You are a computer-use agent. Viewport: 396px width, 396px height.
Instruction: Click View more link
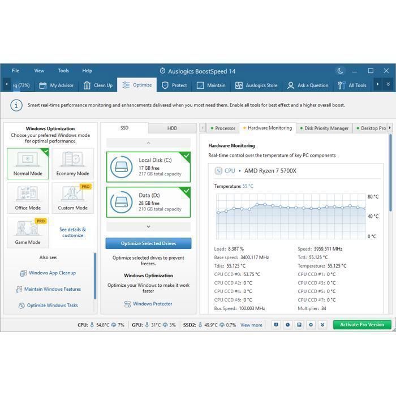251,325
